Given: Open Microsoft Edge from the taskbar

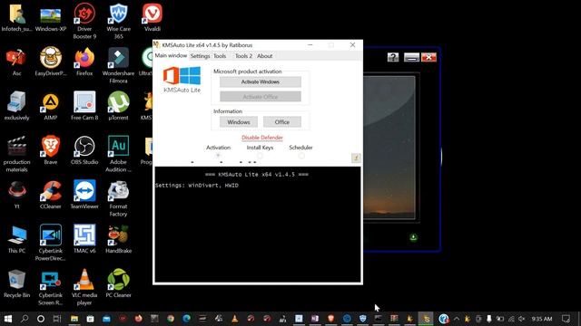Looking at the screenshot, I should [186, 319].
